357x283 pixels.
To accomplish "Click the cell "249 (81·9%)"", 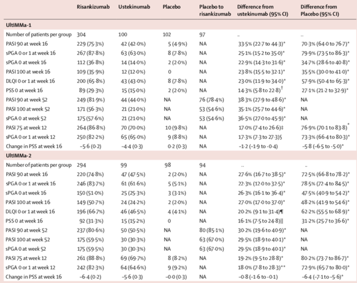I will click(x=91, y=99).
